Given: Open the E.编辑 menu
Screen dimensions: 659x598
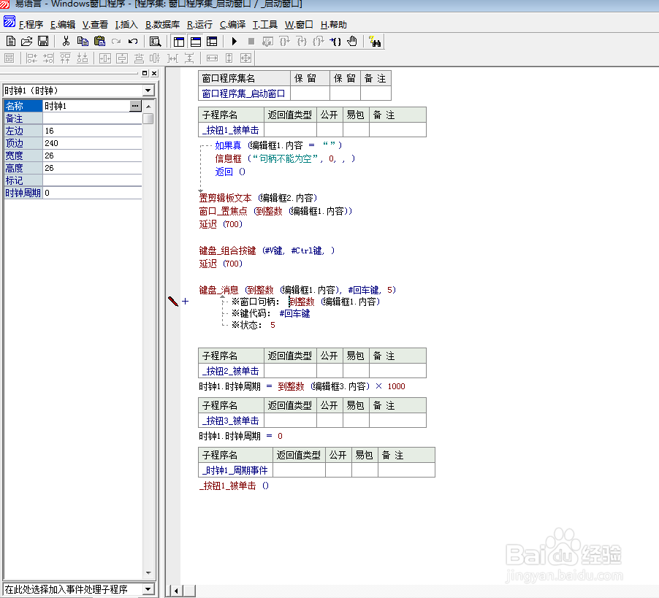Looking at the screenshot, I should (x=63, y=24).
